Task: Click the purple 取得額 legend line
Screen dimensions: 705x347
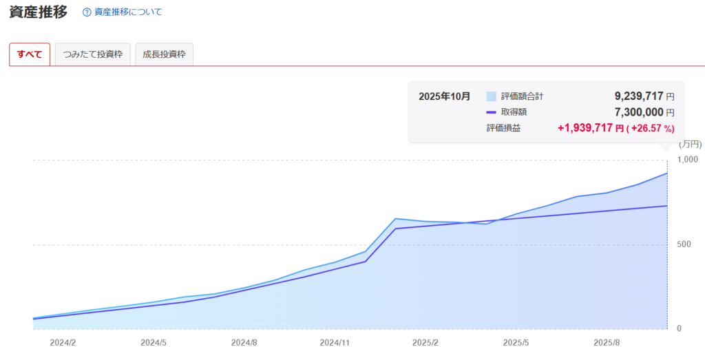Action: [x=491, y=112]
